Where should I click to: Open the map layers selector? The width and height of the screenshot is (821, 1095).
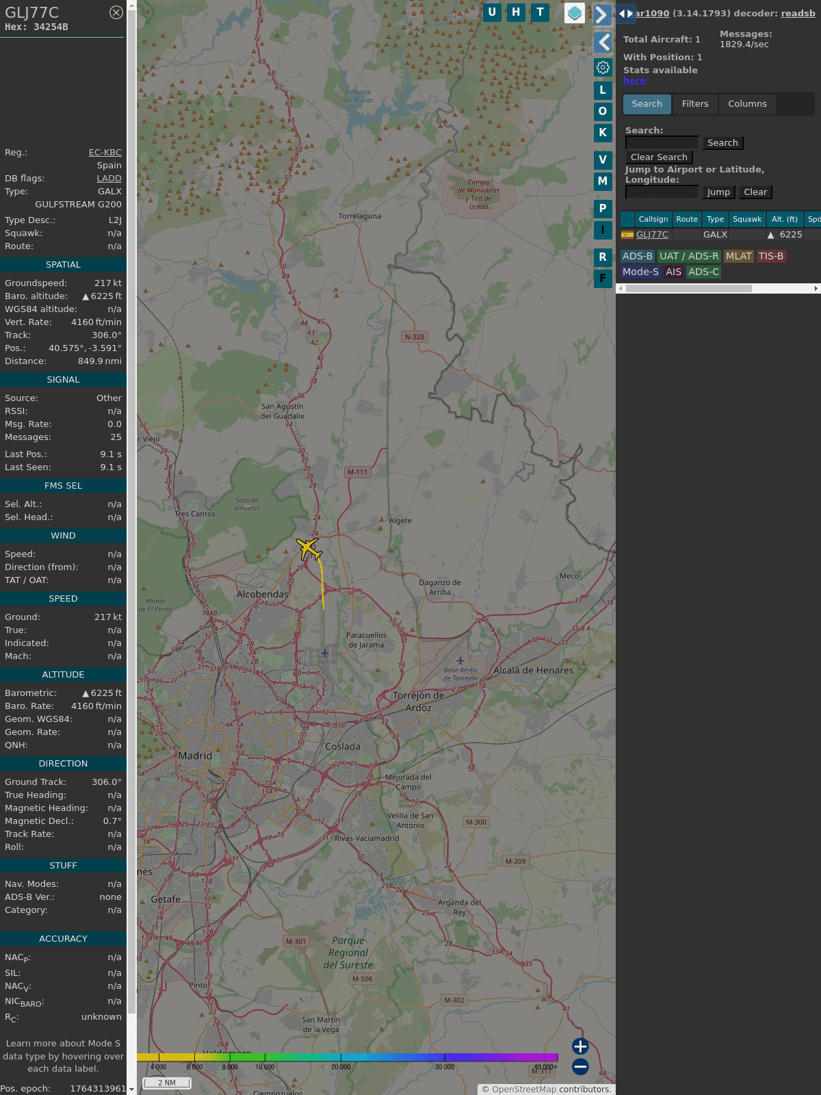575,13
